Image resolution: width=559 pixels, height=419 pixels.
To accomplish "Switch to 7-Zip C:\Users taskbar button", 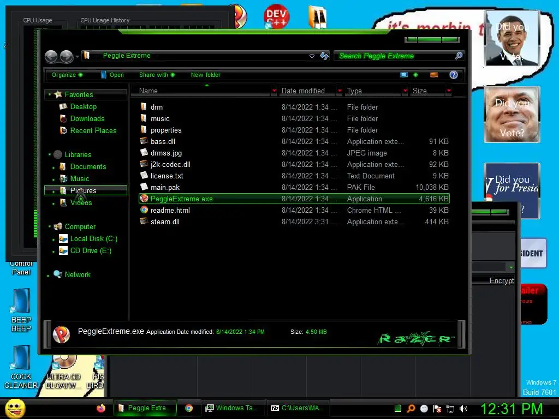I will pyautogui.click(x=298, y=408).
